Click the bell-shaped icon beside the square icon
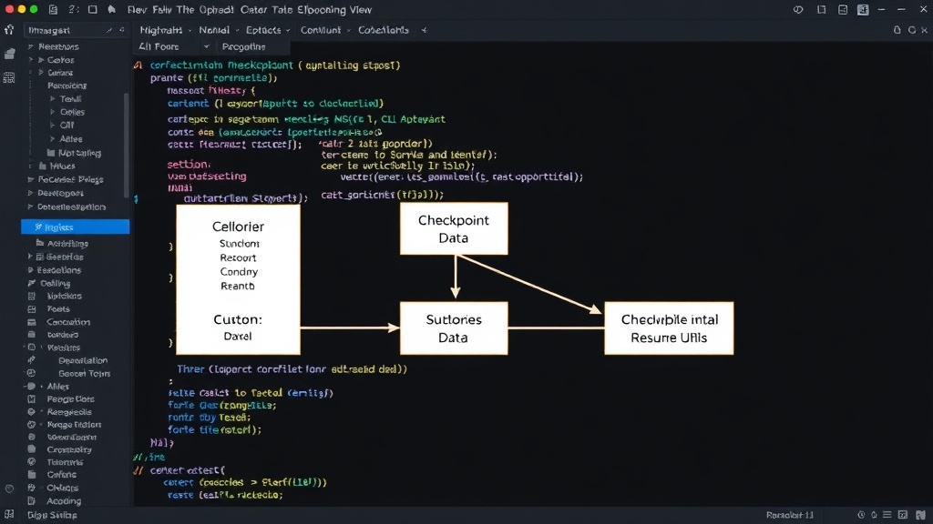Image resolution: width=933 pixels, height=524 pixels. [111, 9]
